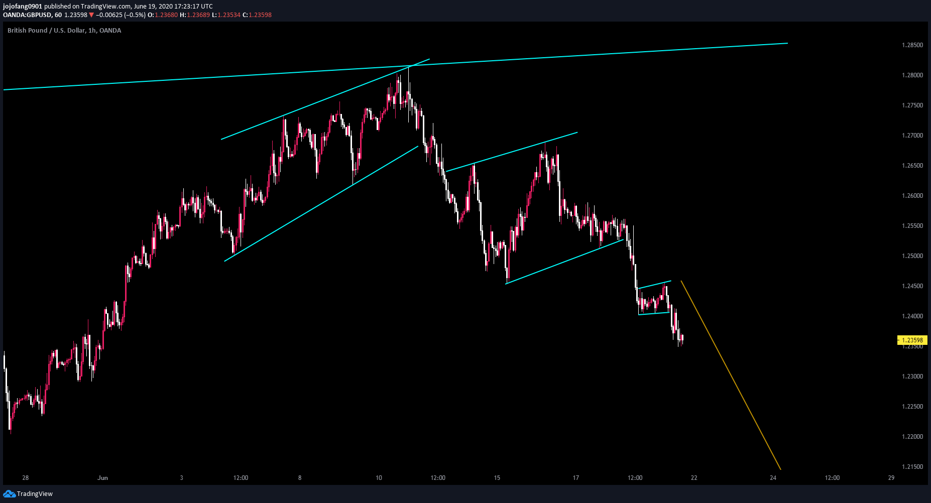Image resolution: width=931 pixels, height=503 pixels.
Task: Click the 28 date label on time axis
Action: 26,478
